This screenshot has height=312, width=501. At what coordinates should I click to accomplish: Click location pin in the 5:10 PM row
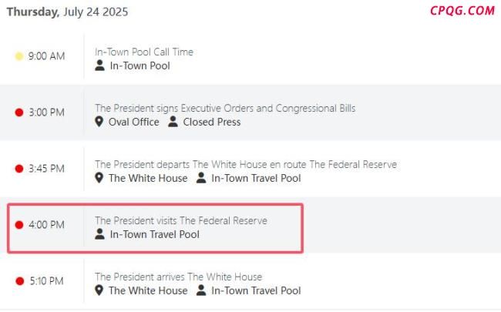tap(99, 290)
